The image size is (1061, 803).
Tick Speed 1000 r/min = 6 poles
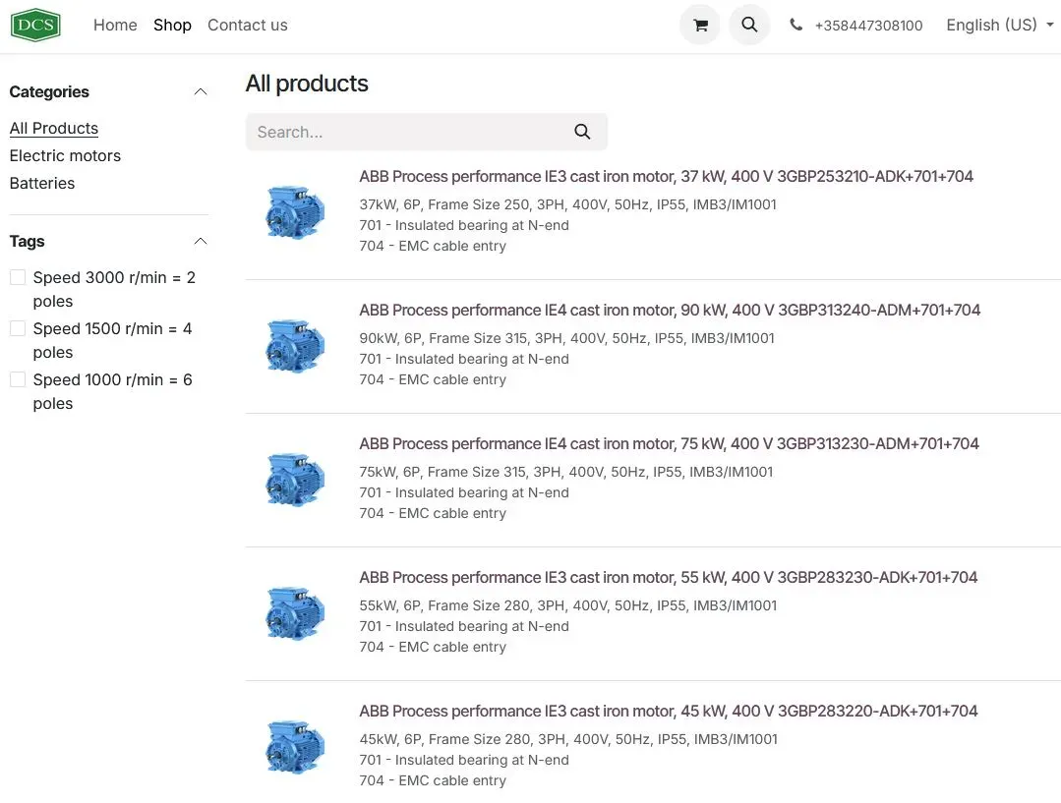click(x=18, y=380)
